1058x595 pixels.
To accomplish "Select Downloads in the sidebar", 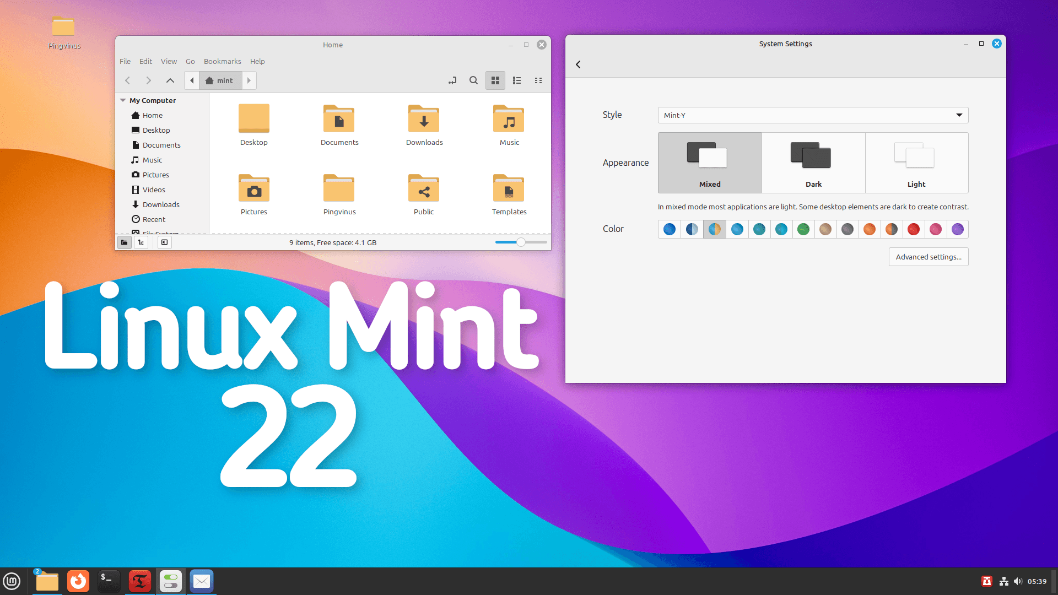I will [x=162, y=204].
